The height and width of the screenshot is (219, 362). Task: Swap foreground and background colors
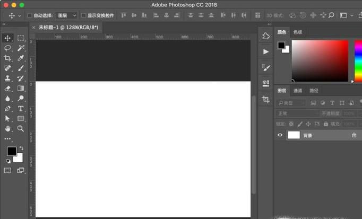click(21, 148)
